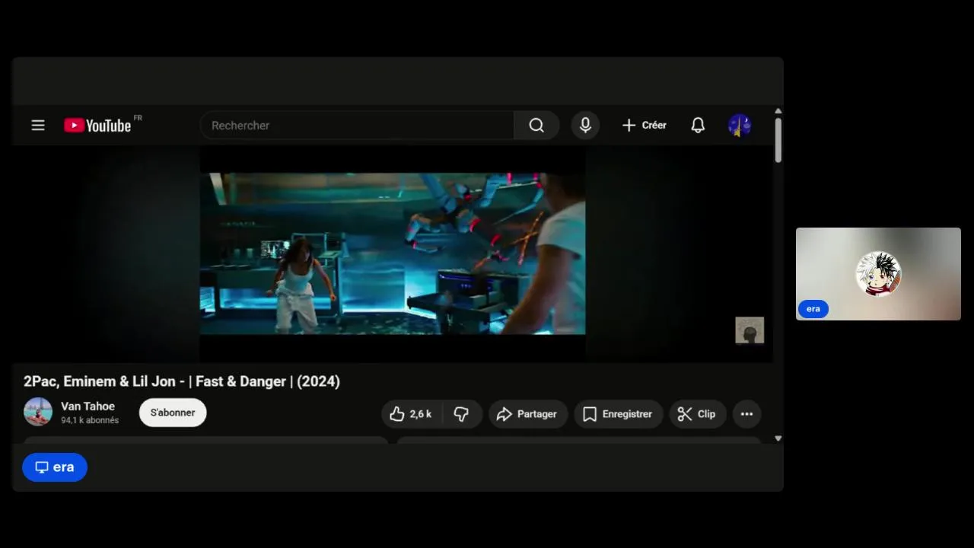Select era's participant video tile avatar
The height and width of the screenshot is (548, 974).
coord(879,274)
